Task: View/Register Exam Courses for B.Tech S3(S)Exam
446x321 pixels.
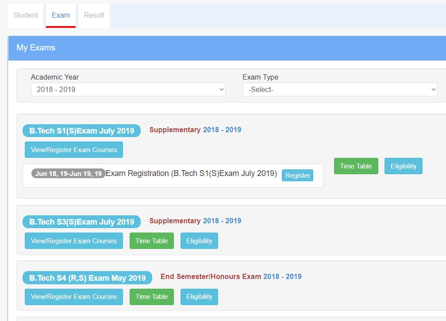Action: click(73, 241)
